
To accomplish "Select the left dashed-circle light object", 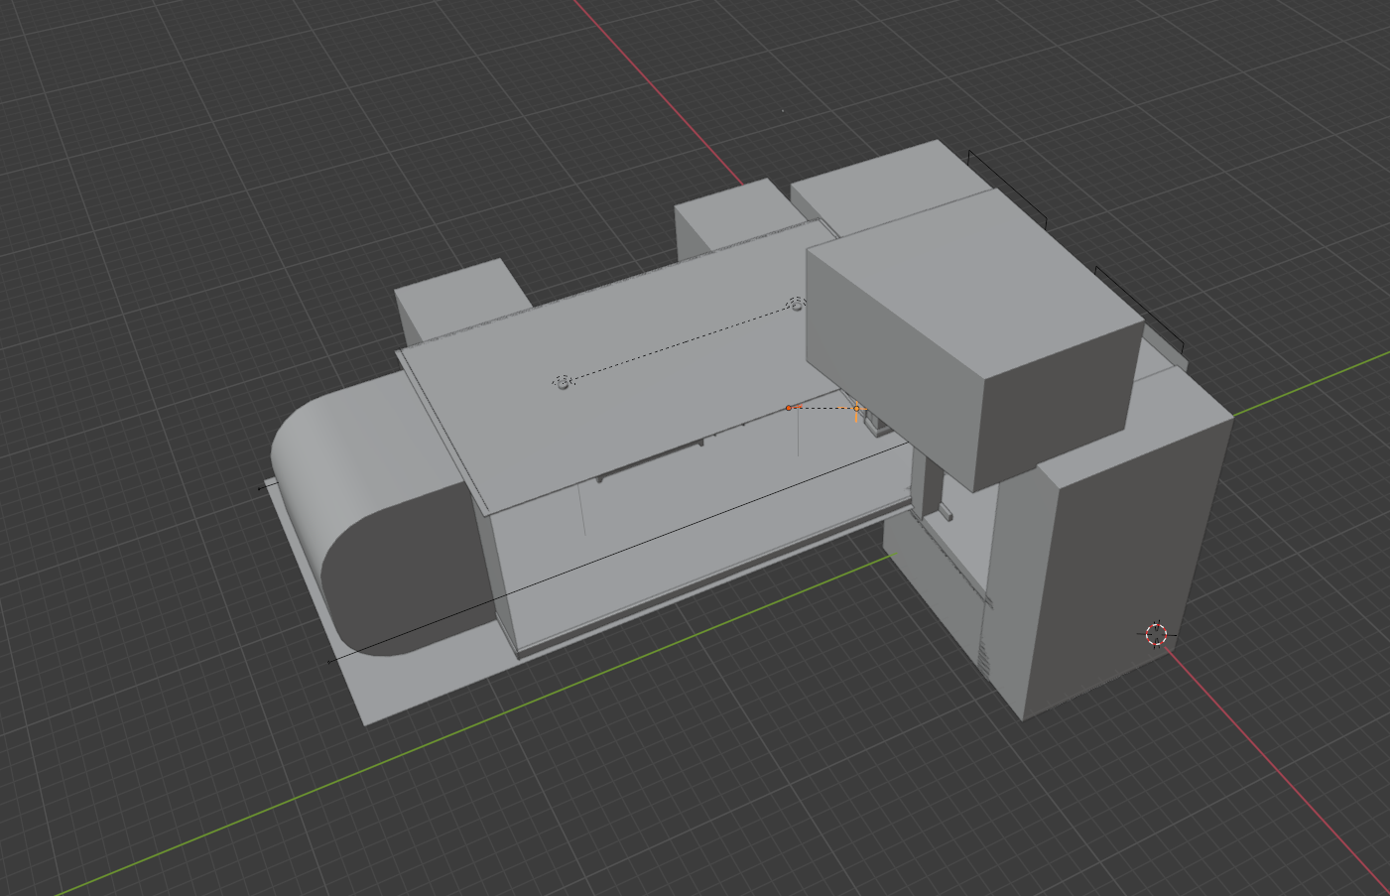I will (564, 382).
